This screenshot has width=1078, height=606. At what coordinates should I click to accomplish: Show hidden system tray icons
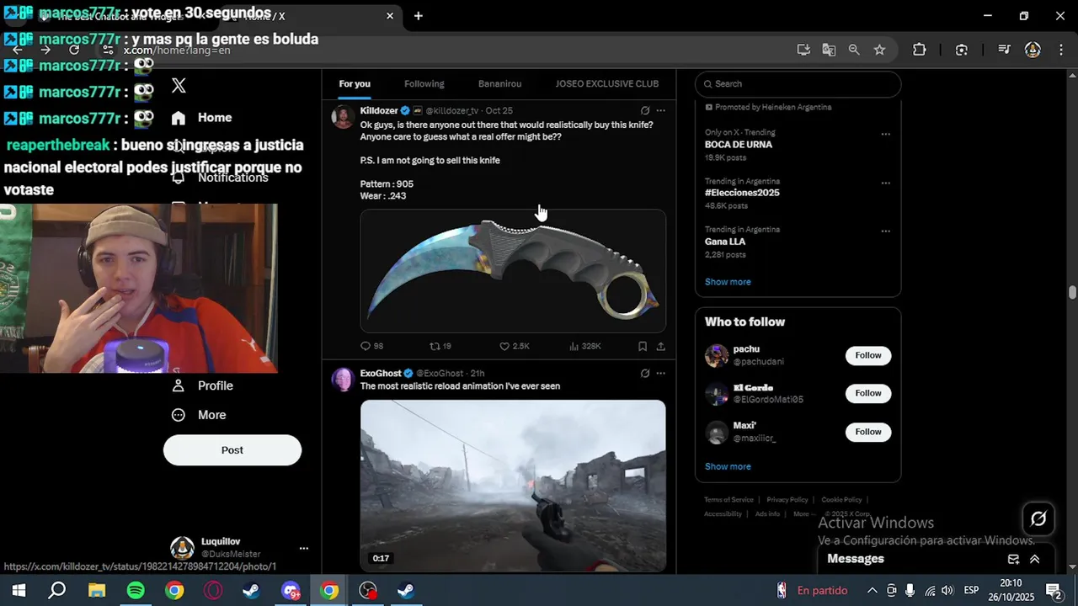[873, 591]
